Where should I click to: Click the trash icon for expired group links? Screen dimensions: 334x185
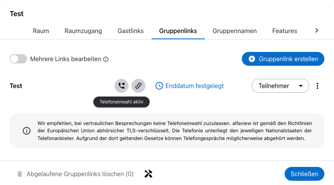click(x=20, y=174)
